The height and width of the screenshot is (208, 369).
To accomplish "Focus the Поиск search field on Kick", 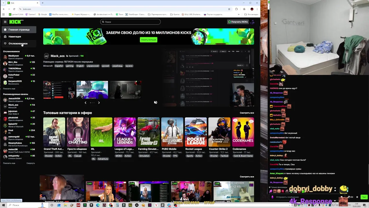I will tap(130, 22).
